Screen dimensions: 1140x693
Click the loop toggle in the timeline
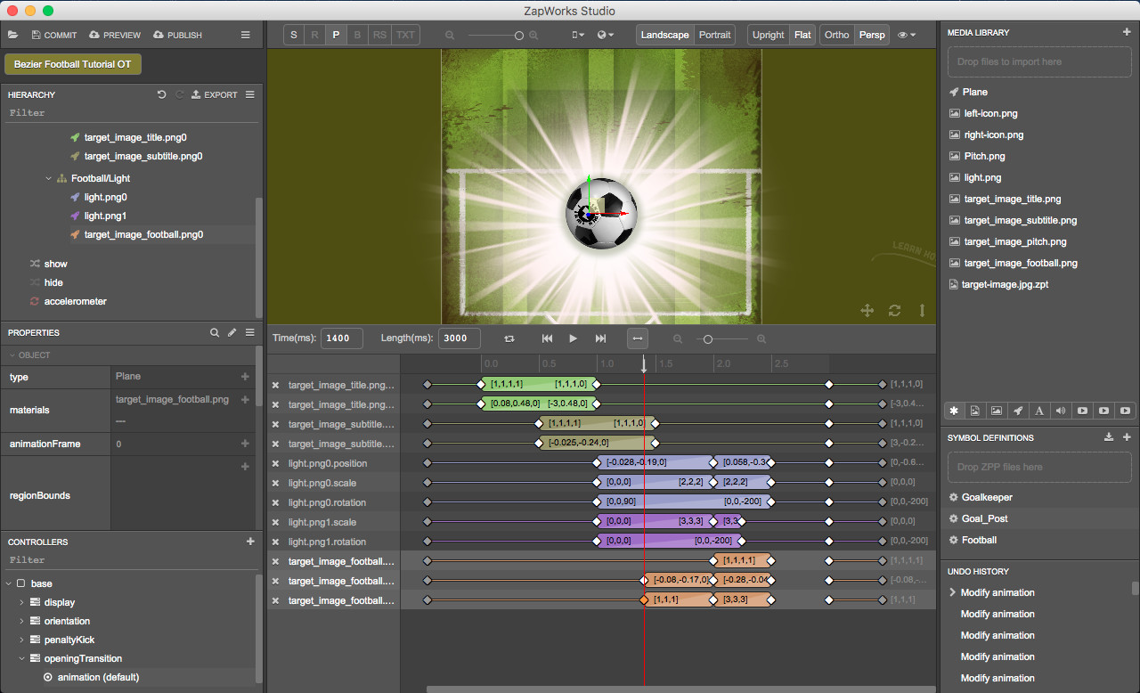coord(509,338)
